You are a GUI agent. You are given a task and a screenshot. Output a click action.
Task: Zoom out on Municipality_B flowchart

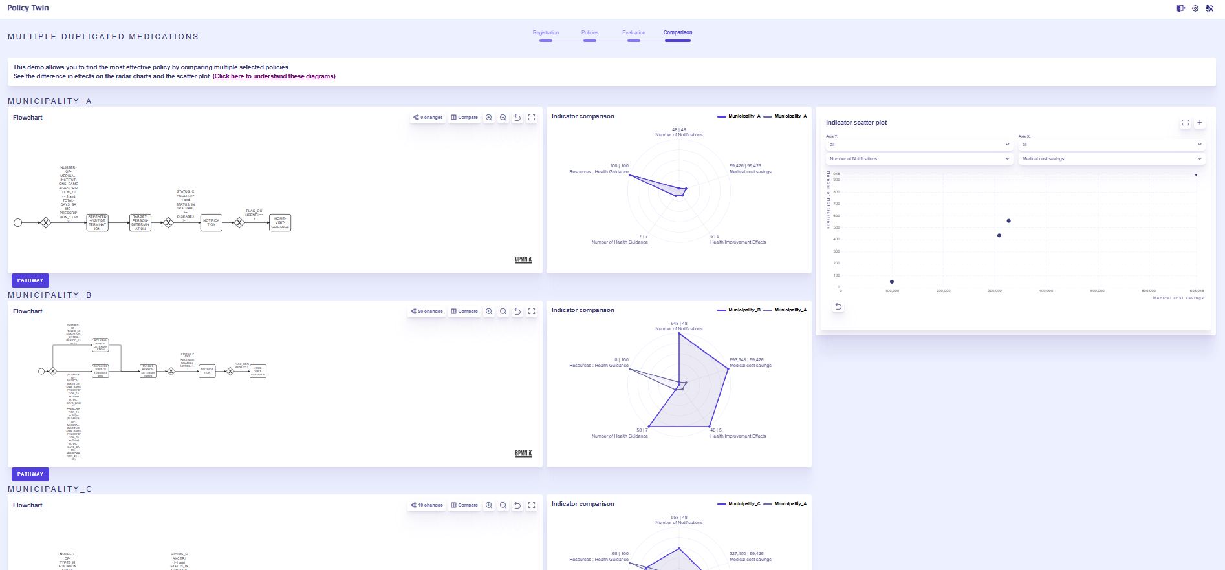(503, 311)
